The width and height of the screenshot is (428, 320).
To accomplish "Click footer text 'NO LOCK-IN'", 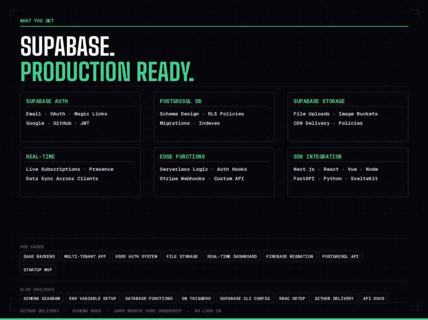I will click(x=208, y=311).
